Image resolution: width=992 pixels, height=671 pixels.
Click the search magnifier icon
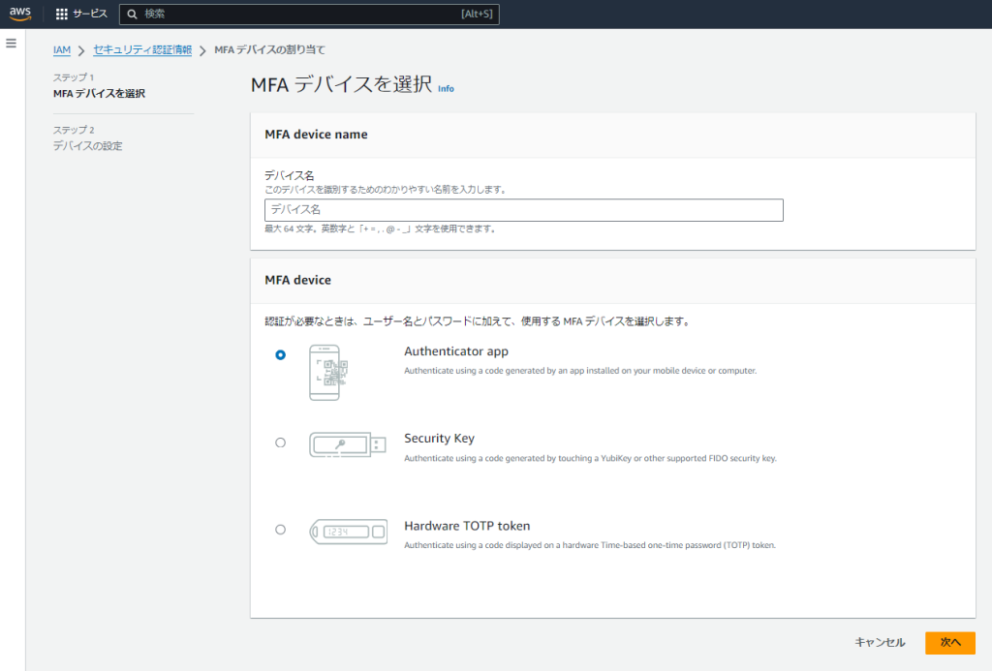tap(133, 15)
